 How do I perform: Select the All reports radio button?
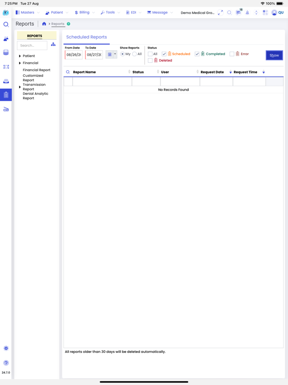[x=134, y=54]
